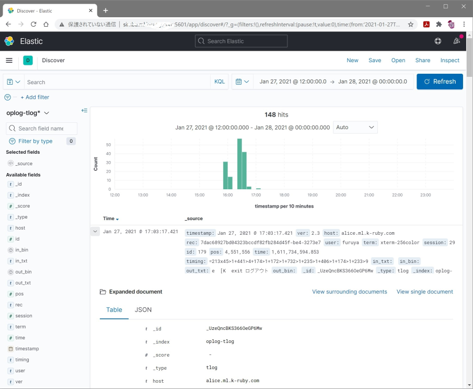Open the help menu lifebuoy icon
This screenshot has height=389, width=473.
(437, 41)
